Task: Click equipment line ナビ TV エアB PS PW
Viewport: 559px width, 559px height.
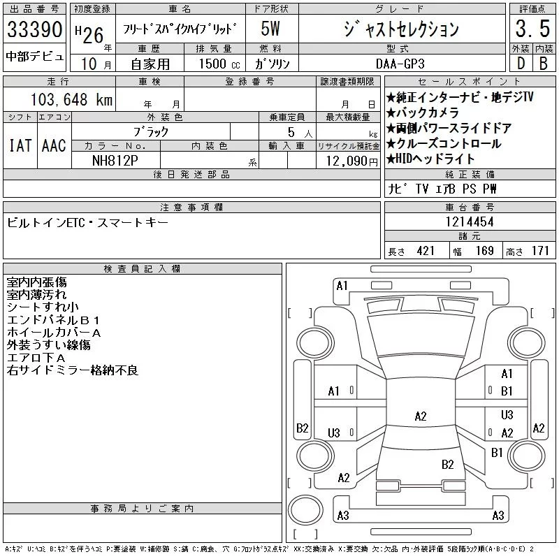Action: pos(442,189)
